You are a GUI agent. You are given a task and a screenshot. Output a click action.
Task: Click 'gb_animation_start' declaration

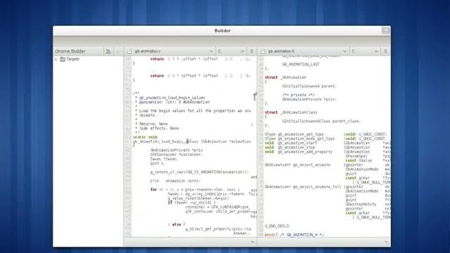297,143
